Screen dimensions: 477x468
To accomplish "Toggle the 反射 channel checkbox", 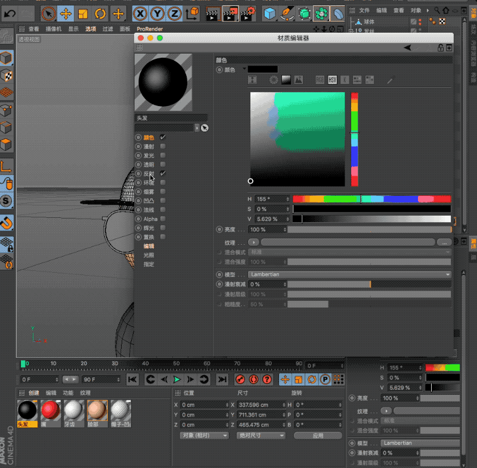I will [163, 173].
